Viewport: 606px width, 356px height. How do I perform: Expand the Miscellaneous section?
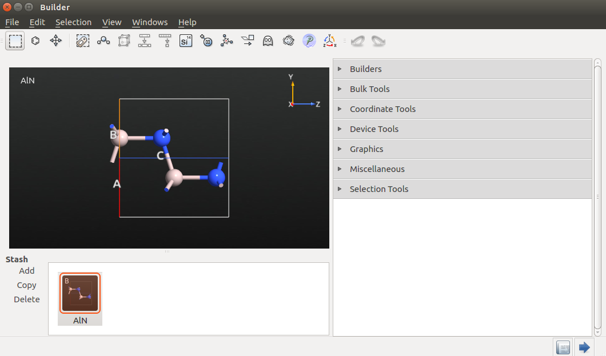463,169
